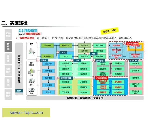Screen dimensions: 150x120
Task: Click the APS label
Action: (94, 54)
